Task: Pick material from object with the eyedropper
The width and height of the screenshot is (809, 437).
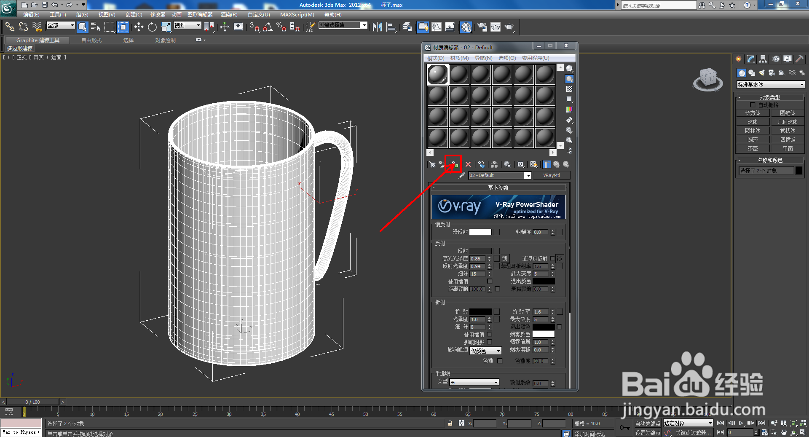Action: (x=461, y=176)
